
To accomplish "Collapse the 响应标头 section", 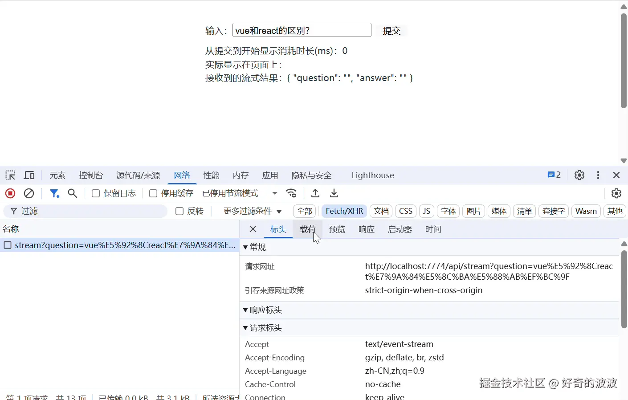I will tap(262, 310).
